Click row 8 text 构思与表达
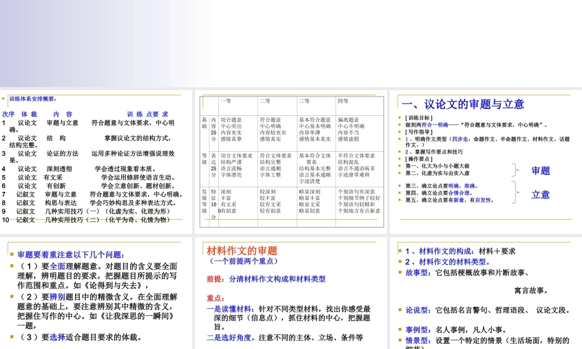The image size is (582, 349). 61,203
